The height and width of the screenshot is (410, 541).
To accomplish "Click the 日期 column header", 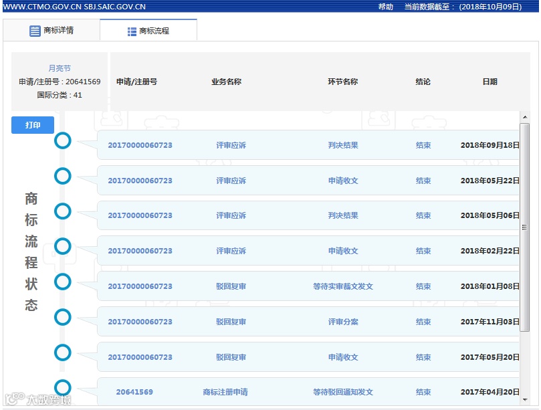I will tap(490, 82).
